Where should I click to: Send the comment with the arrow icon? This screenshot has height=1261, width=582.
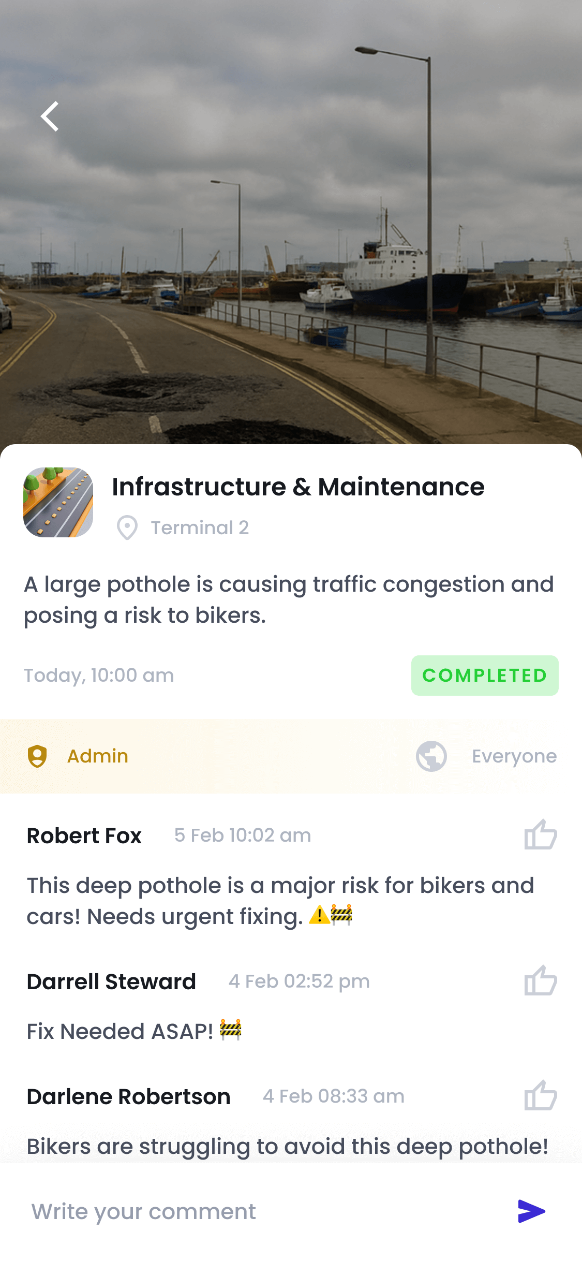click(531, 1211)
